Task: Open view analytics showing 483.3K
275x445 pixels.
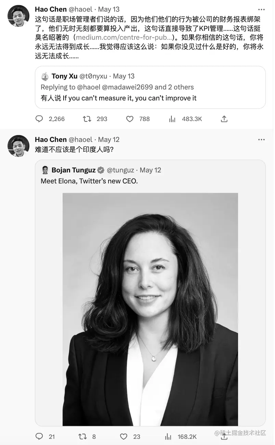Action: pos(172,119)
